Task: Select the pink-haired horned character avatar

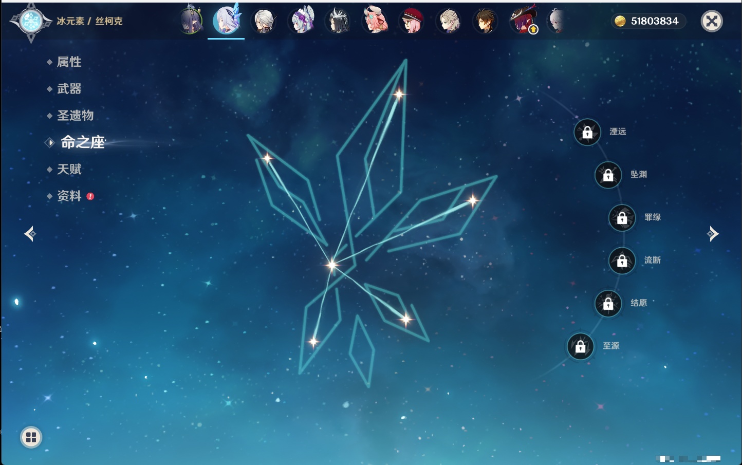Action: pos(375,21)
